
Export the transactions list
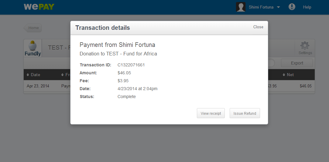click(x=297, y=63)
